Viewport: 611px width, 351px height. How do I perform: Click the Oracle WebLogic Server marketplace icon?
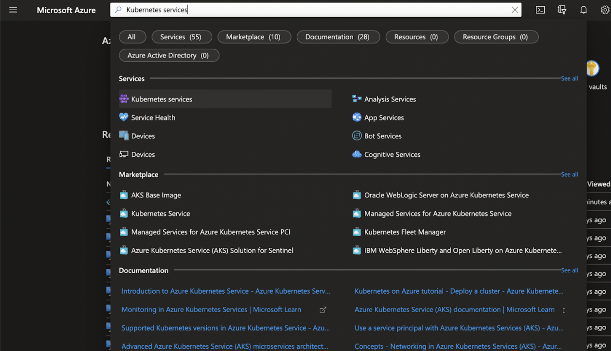coord(357,195)
